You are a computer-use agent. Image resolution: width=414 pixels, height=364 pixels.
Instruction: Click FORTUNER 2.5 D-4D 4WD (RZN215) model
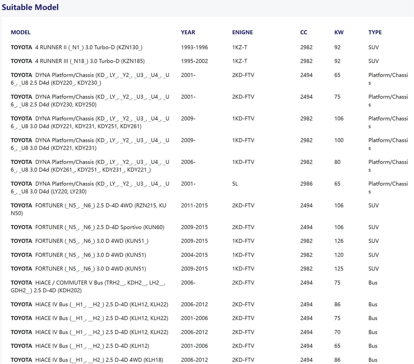coord(88,209)
